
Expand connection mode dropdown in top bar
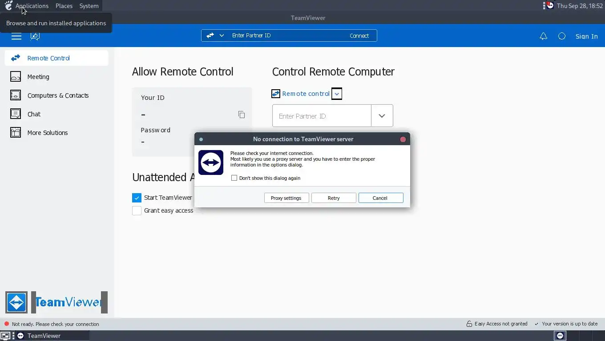pyautogui.click(x=222, y=36)
